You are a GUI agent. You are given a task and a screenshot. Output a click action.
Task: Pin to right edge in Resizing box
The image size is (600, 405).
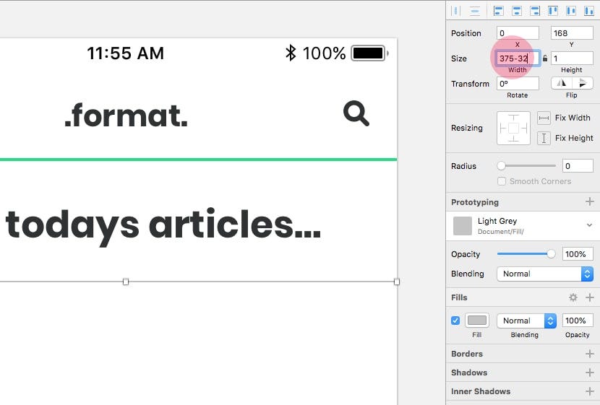524,128
